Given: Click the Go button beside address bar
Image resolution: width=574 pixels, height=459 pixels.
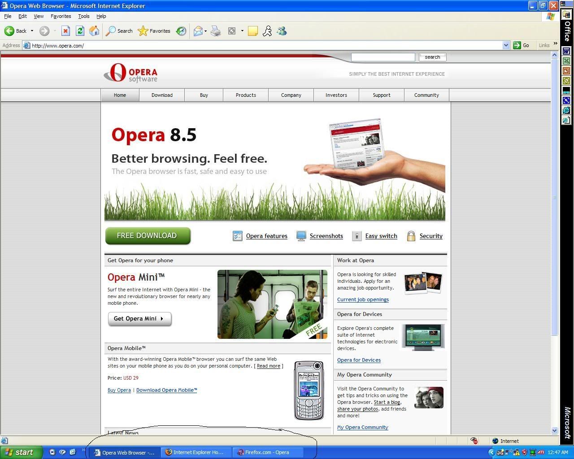Looking at the screenshot, I should (x=522, y=45).
